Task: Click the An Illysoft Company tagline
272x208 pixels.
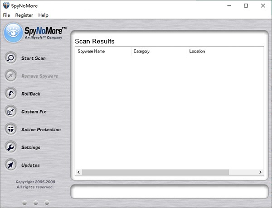Action: point(44,38)
